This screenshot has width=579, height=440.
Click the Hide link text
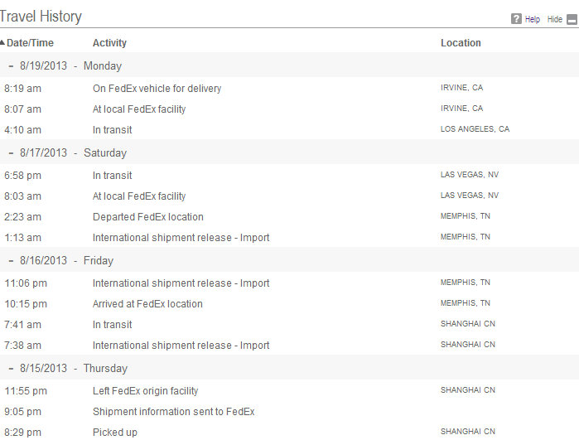click(555, 19)
